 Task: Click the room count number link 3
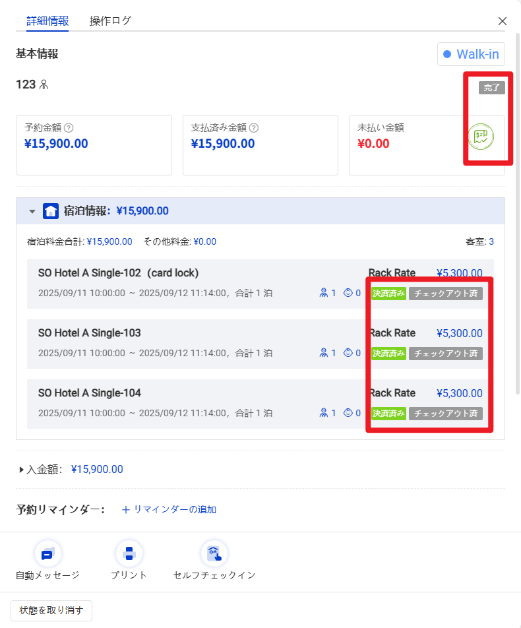coord(491,242)
